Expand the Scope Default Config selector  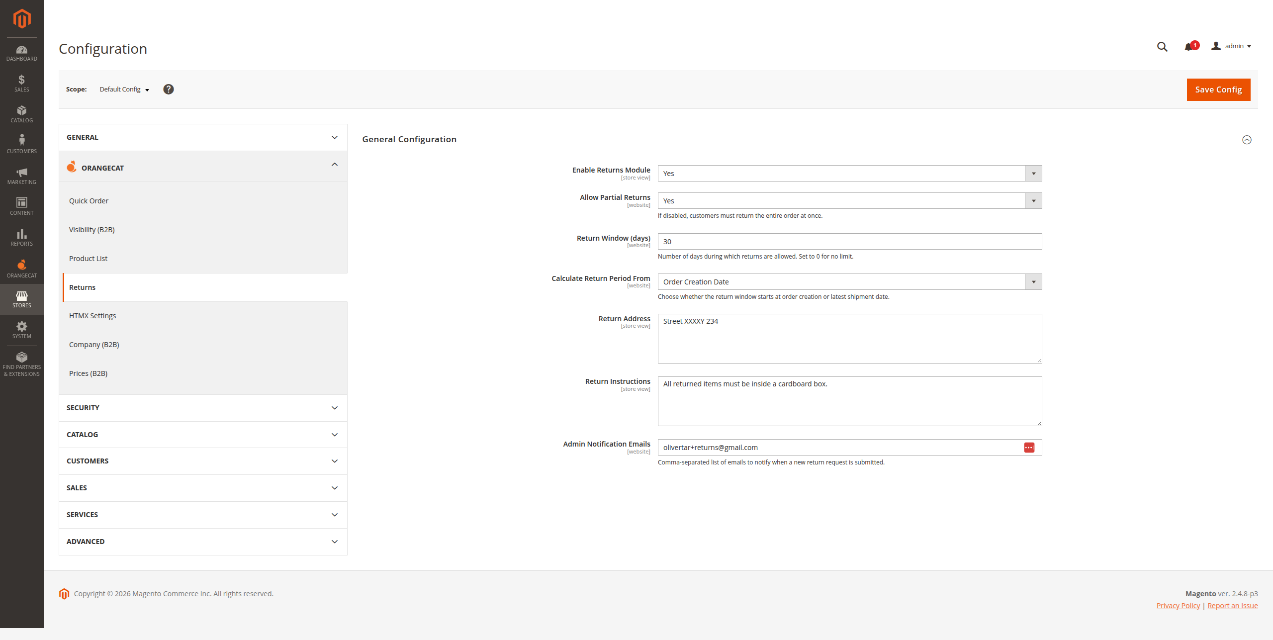pyautogui.click(x=123, y=90)
